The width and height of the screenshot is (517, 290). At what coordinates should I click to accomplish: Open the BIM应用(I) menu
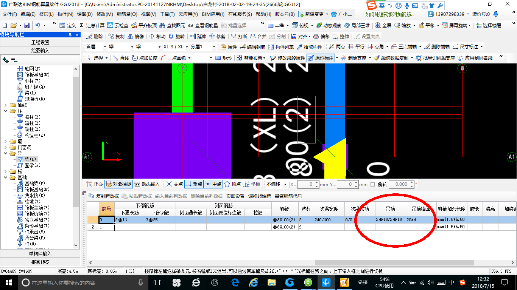pos(213,14)
